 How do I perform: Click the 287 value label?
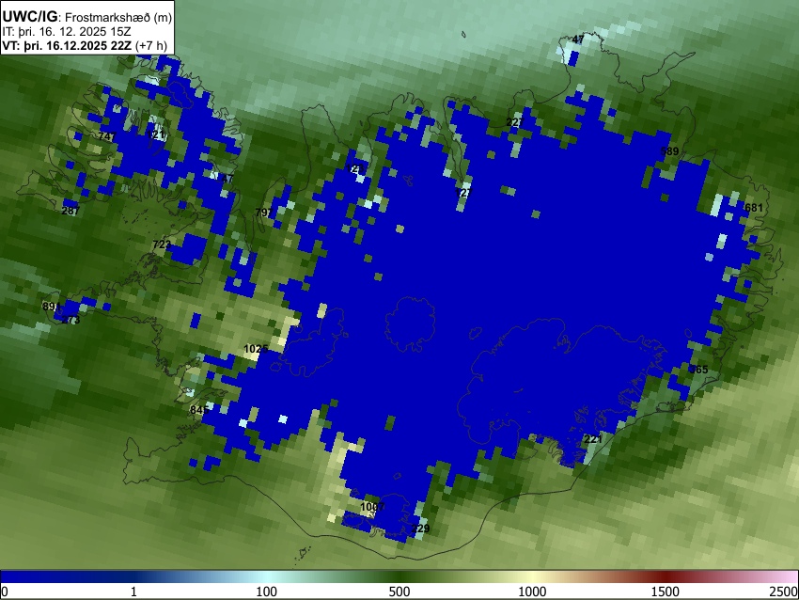tap(70, 211)
